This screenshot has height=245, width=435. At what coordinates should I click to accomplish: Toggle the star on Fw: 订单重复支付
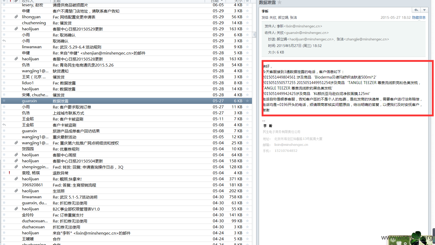pyautogui.click(x=247, y=215)
